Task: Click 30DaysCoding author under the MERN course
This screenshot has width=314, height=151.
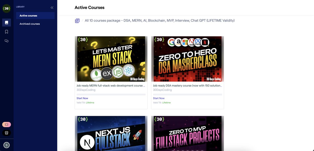Action: point(86,90)
